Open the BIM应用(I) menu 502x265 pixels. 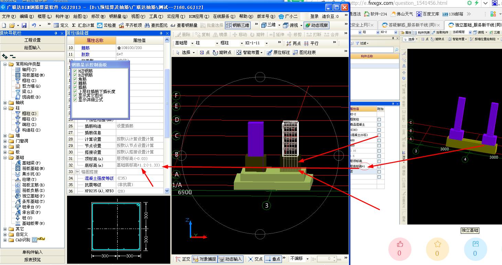[x=199, y=16]
